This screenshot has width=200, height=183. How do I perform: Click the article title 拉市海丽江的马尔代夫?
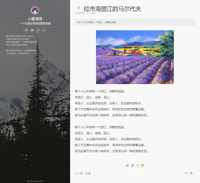112,9
